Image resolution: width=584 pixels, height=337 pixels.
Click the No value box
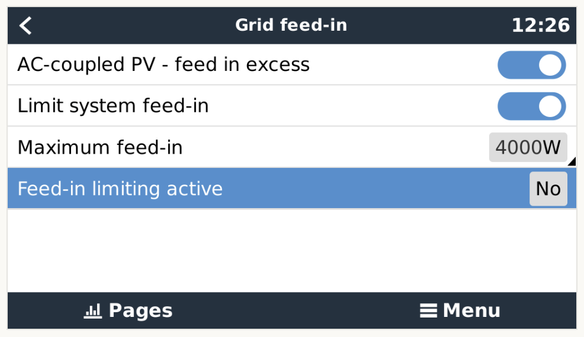click(548, 189)
